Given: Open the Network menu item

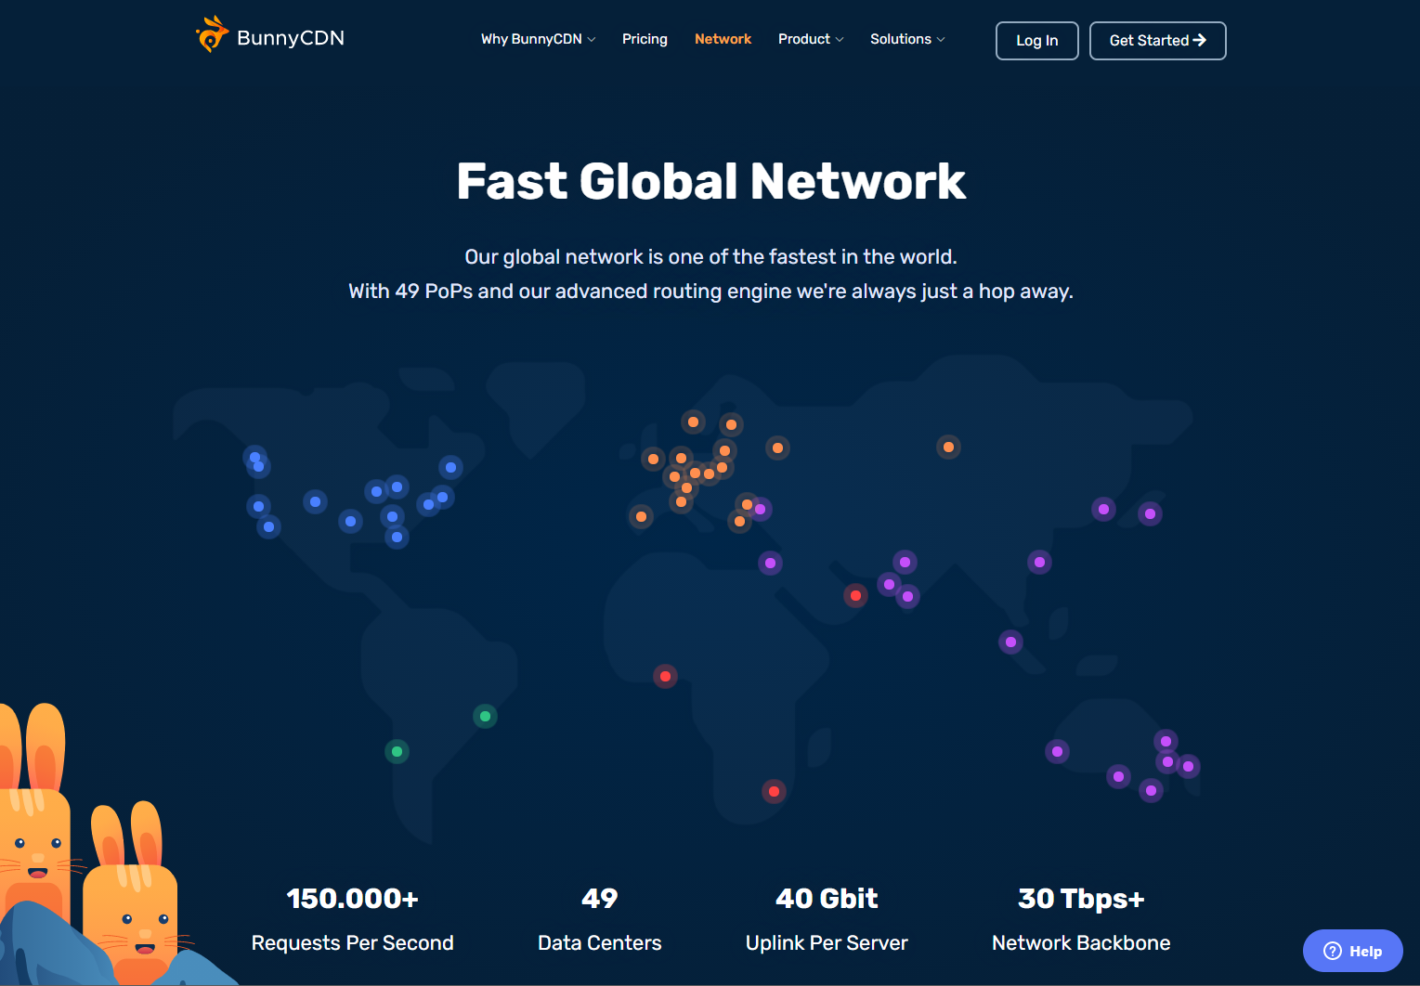Looking at the screenshot, I should pos(723,39).
